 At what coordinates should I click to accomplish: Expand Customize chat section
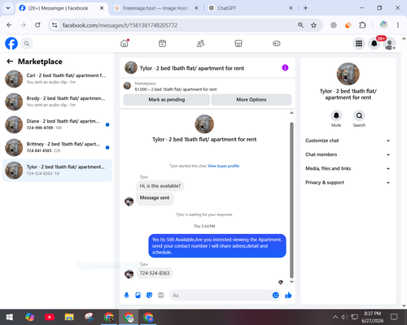[x=348, y=141]
